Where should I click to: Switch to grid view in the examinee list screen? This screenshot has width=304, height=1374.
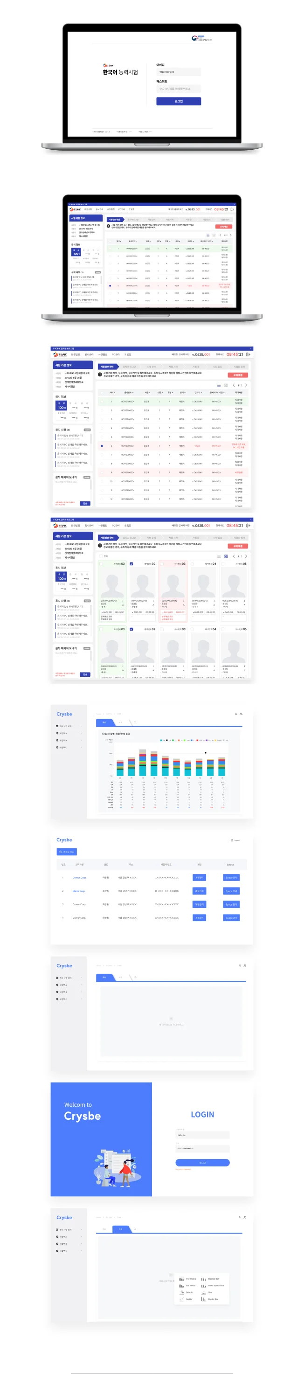(226, 385)
